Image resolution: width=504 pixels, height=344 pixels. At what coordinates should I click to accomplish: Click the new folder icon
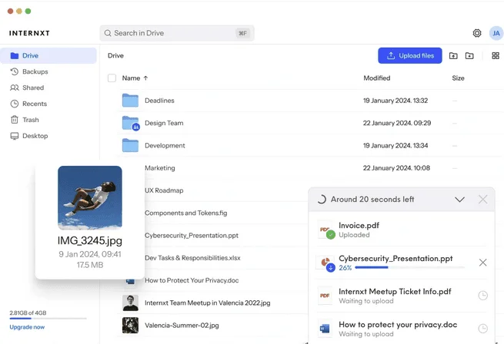469,56
